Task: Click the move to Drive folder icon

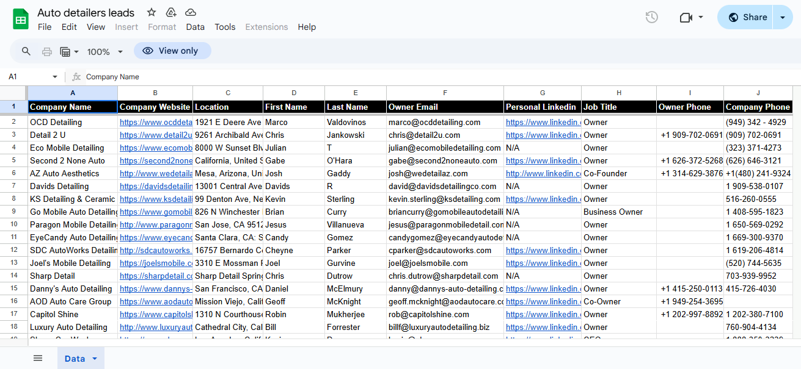Action: click(x=171, y=12)
